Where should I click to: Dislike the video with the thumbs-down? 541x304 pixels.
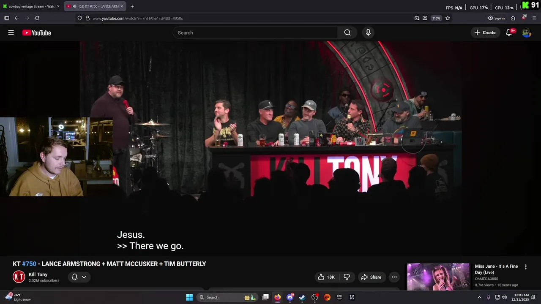pyautogui.click(x=347, y=277)
